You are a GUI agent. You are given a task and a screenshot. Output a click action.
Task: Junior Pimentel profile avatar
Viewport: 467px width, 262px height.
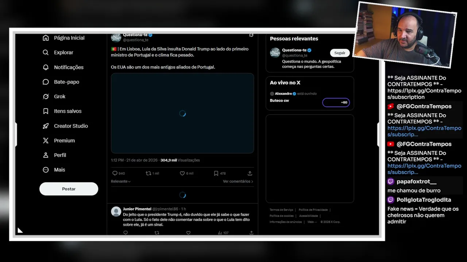(116, 211)
